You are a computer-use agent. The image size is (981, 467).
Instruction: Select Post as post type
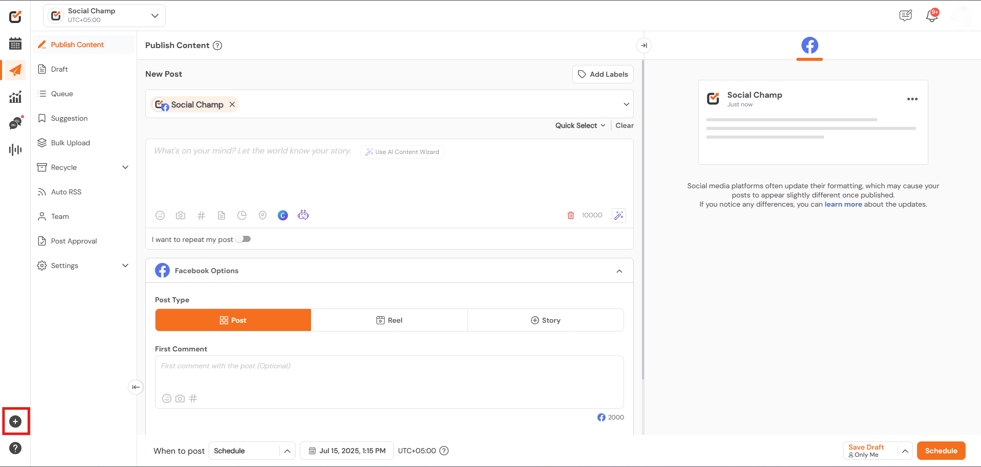233,320
